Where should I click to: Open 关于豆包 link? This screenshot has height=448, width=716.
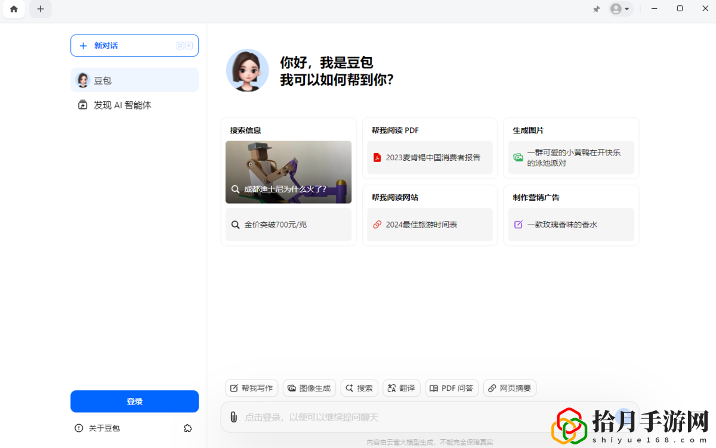pos(104,428)
